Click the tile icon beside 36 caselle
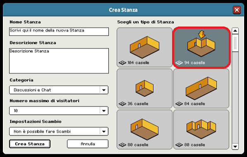 [x=122, y=104]
